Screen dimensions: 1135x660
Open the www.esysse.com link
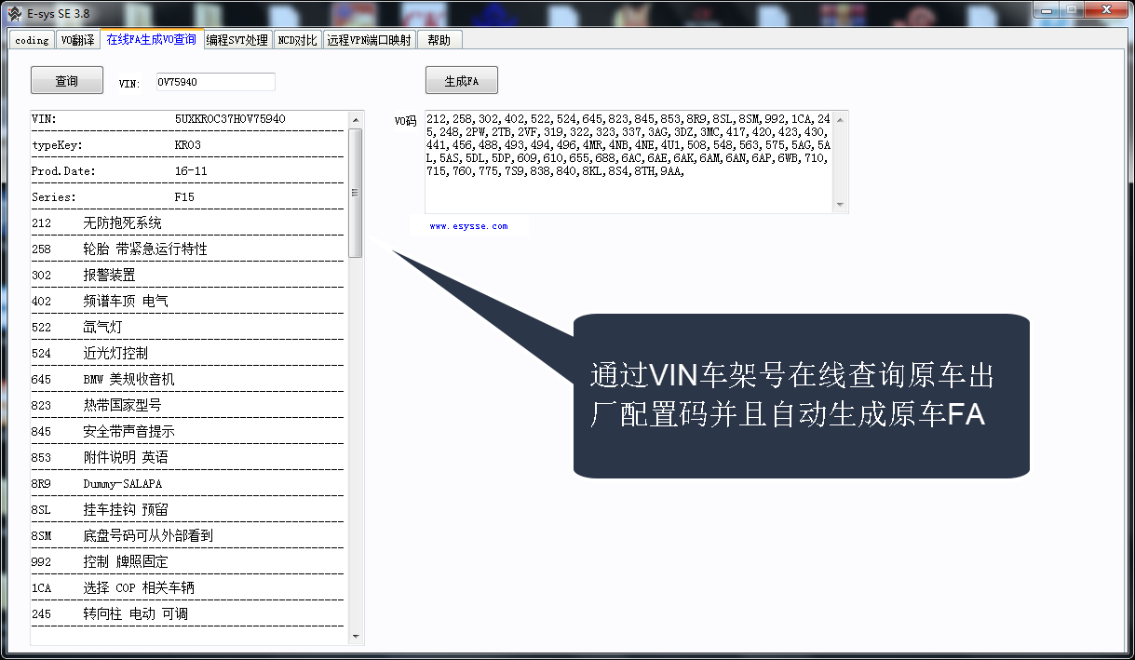[x=468, y=226]
